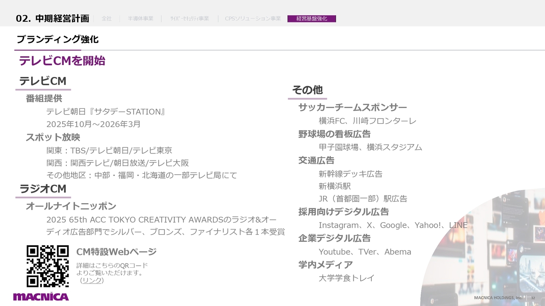Click the MACNICA logo at bottom left
This screenshot has width=545, height=306.
point(41,297)
